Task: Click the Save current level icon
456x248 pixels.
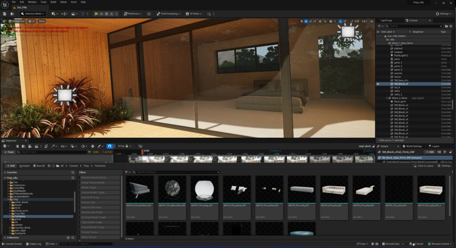Action: coord(5,14)
